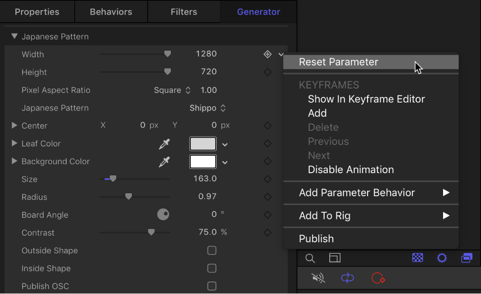Click the Width keyframe diamond icon
481x294 pixels.
pyautogui.click(x=267, y=54)
